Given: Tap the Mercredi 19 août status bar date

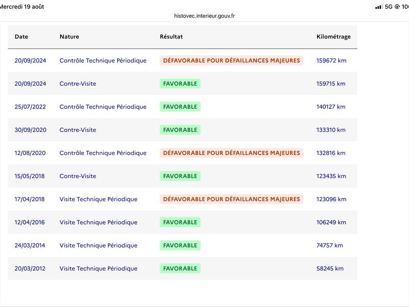Looking at the screenshot, I should pos(22,7).
